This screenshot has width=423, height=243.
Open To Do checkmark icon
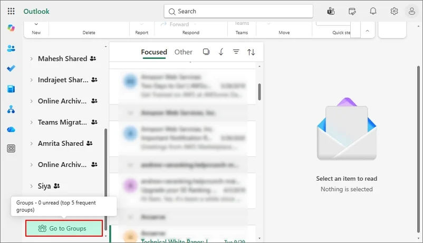11,68
